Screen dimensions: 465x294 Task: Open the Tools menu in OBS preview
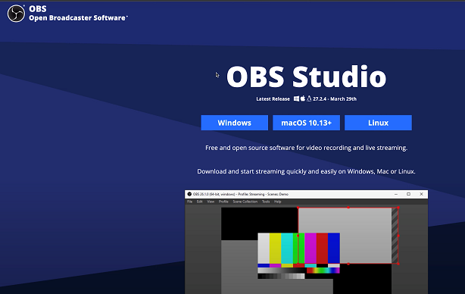tap(266, 202)
